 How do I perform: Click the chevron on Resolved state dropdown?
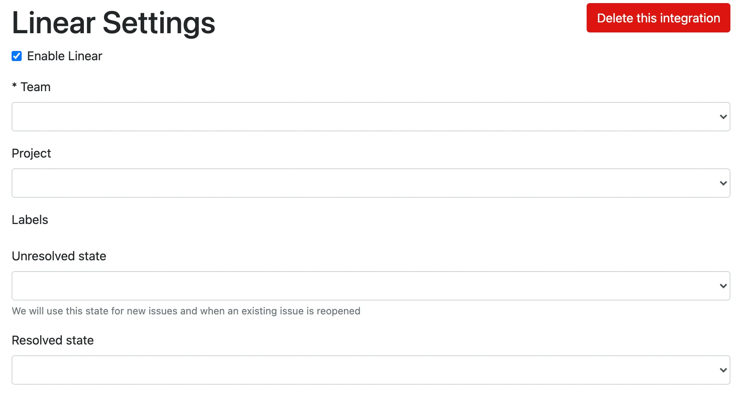pyautogui.click(x=723, y=370)
